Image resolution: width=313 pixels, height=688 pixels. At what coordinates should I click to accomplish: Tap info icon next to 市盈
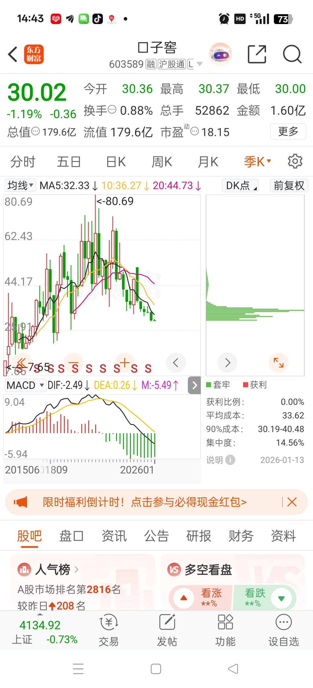tap(195, 131)
